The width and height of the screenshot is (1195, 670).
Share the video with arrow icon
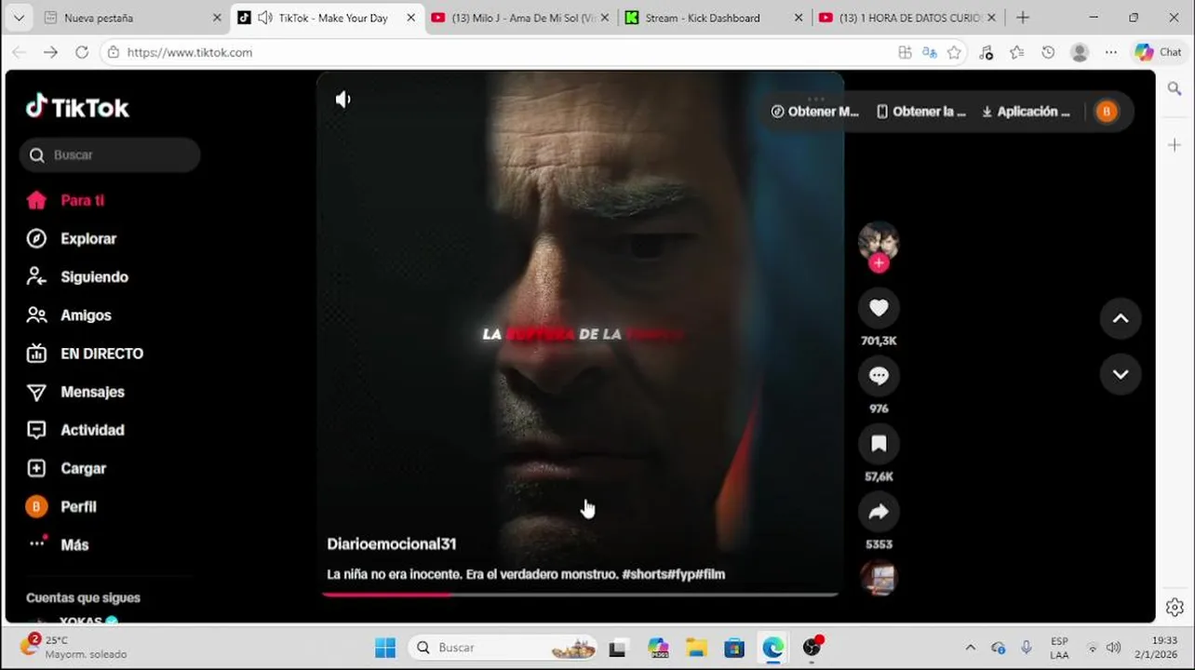click(x=879, y=511)
